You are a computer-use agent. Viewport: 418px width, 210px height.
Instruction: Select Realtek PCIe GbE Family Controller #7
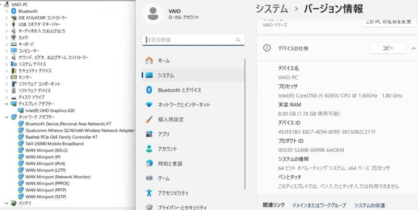tap(61, 137)
